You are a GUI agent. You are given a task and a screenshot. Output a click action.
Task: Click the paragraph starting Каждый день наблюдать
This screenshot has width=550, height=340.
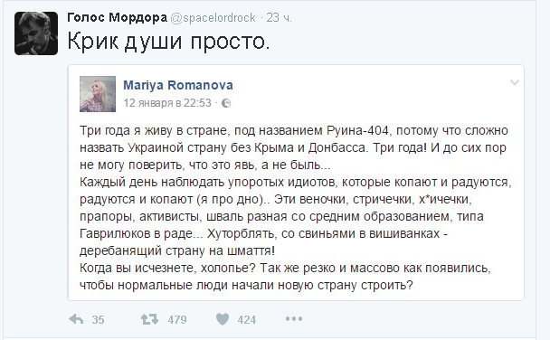[296, 216]
